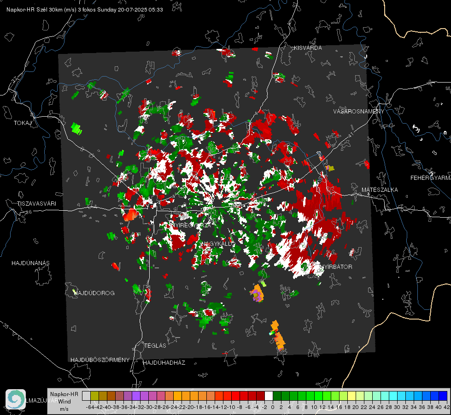Select the gray swatch before -64

(86, 396)
